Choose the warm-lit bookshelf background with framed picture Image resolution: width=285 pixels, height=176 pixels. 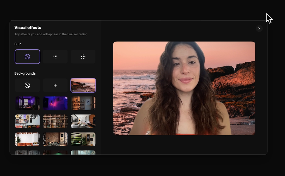coord(83,103)
